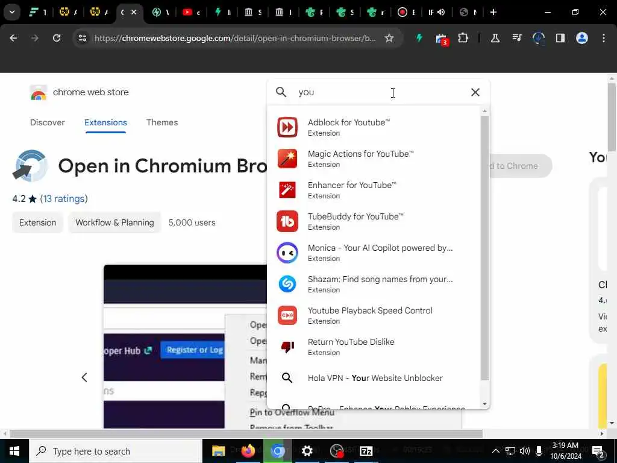Click the Youtube Playback Speed Control icon
Viewport: 617px width, 463px height.
[x=287, y=315]
